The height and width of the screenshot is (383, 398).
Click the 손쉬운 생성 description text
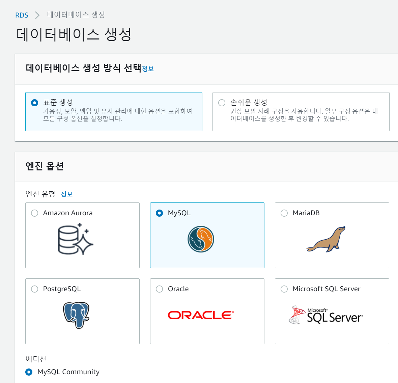pos(304,115)
